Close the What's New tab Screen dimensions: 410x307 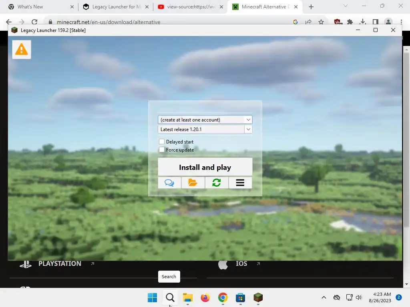pos(72,7)
